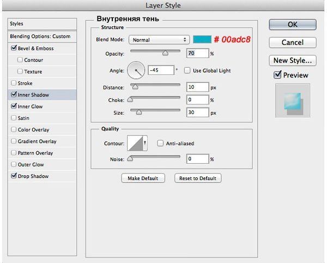
Task: Enable the Anti-aliased checkbox
Action: click(160, 144)
